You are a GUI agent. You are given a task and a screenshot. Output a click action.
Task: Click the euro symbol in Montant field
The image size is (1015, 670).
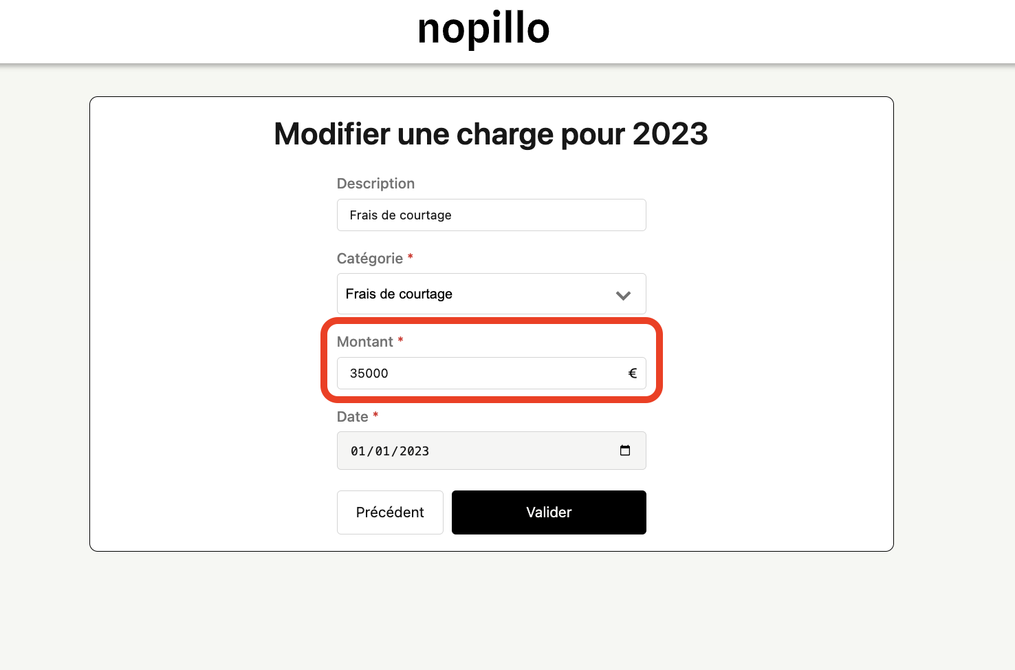pos(633,374)
